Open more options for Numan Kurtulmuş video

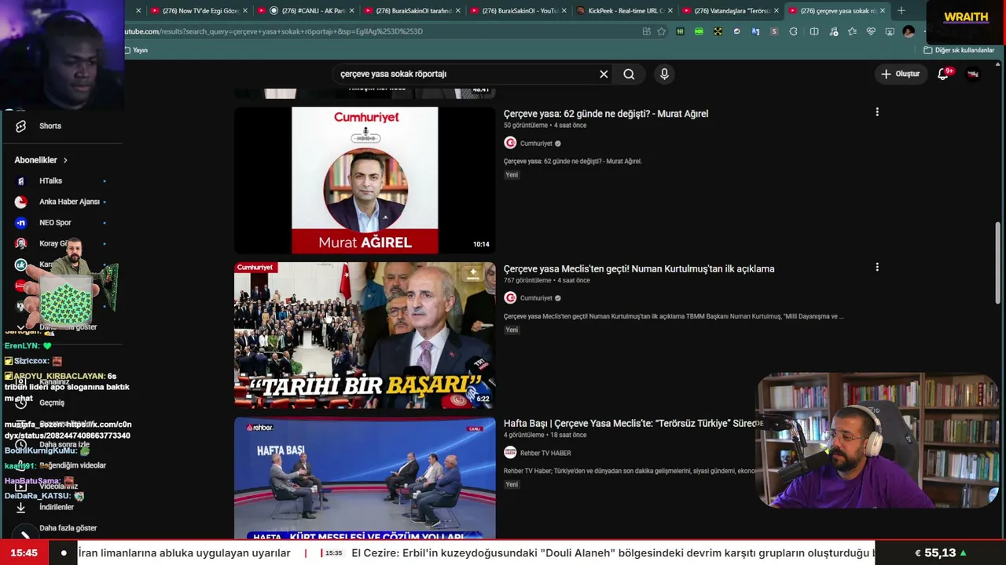tap(877, 267)
